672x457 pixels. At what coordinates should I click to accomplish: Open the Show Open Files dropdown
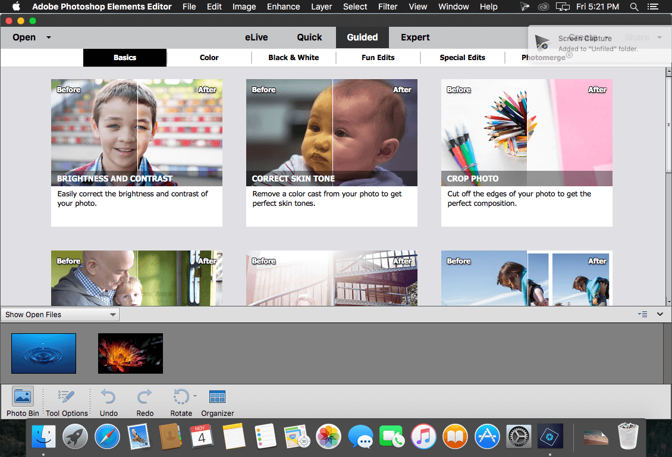(x=60, y=315)
